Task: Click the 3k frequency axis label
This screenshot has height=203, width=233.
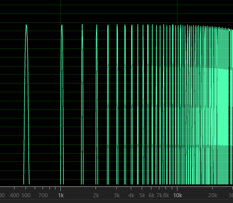Action: (117, 195)
